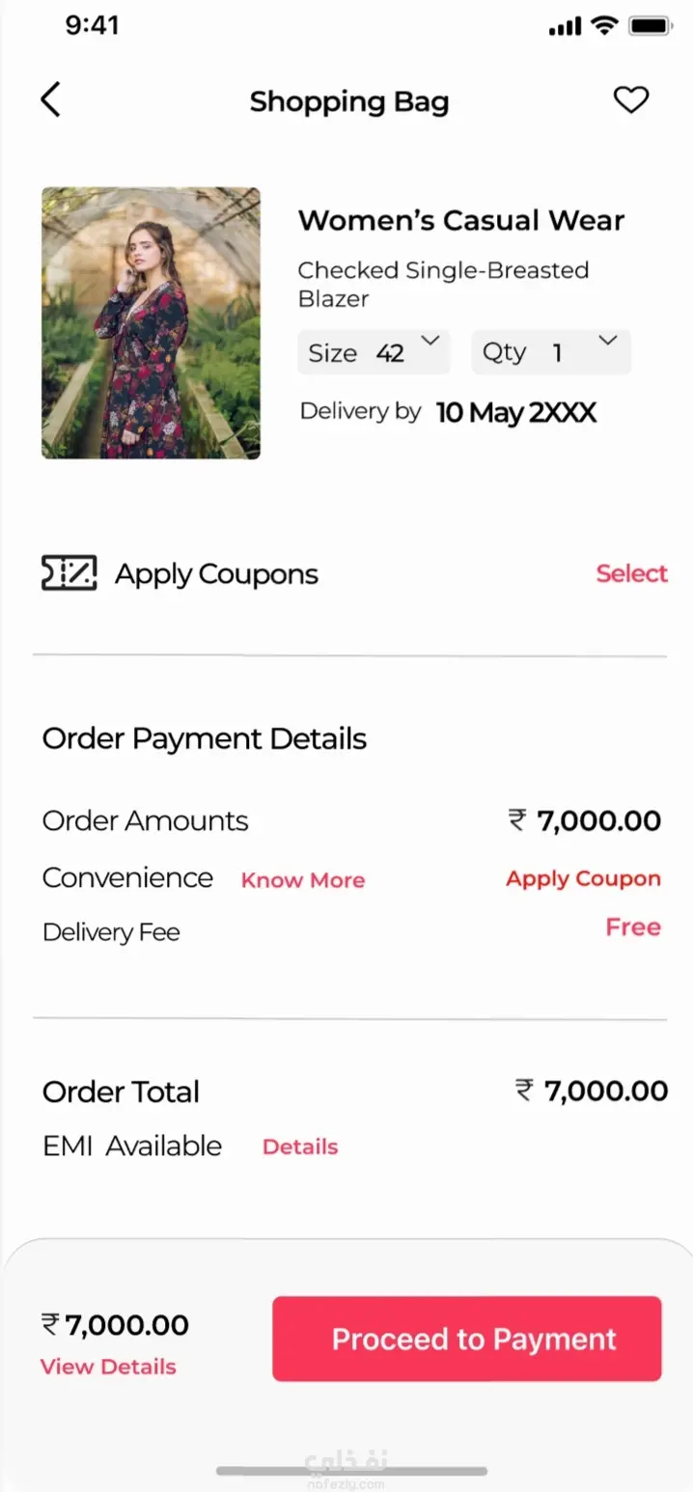Screen dimensions: 693x1492
Task: Open the Qty quantity dropdown
Action: coord(551,352)
